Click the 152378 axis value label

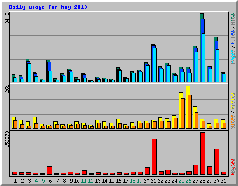(7, 139)
